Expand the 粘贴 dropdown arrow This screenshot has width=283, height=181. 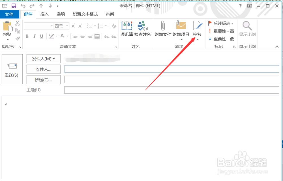pos(8,40)
